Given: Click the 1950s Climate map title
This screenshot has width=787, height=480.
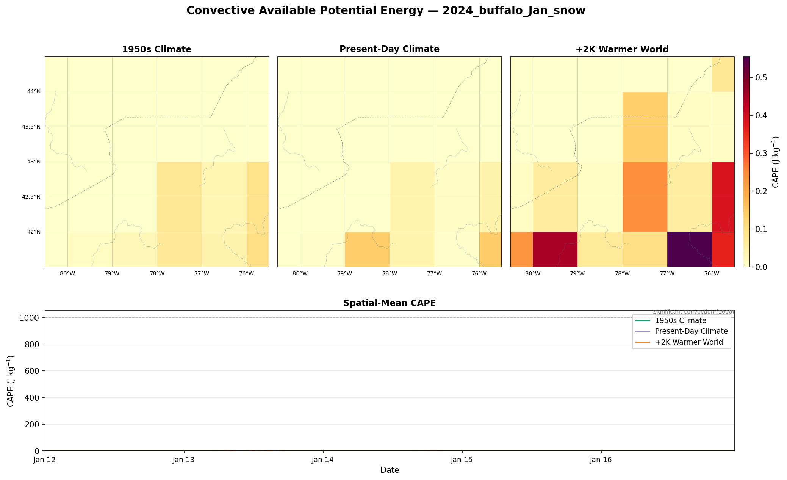Looking at the screenshot, I should click(156, 49).
